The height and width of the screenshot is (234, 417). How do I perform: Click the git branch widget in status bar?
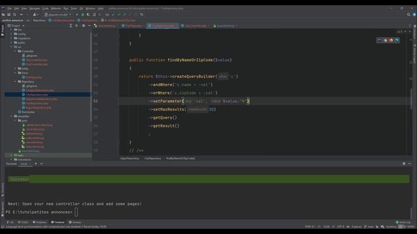coord(369,227)
